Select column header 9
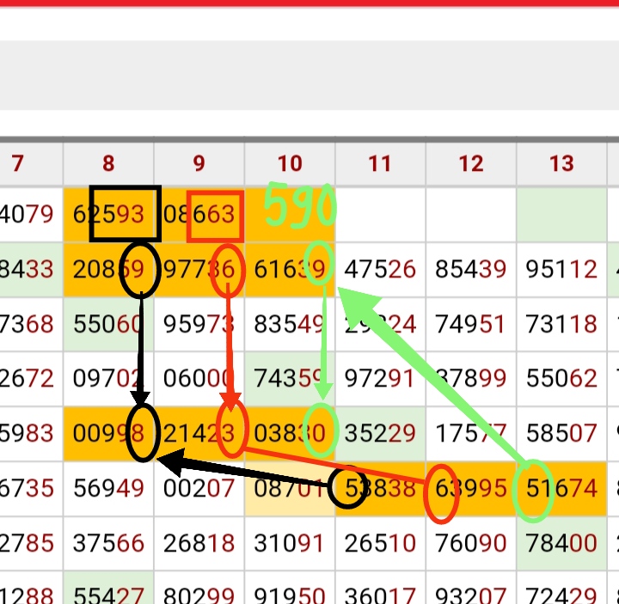This screenshot has height=604, width=619. (199, 163)
